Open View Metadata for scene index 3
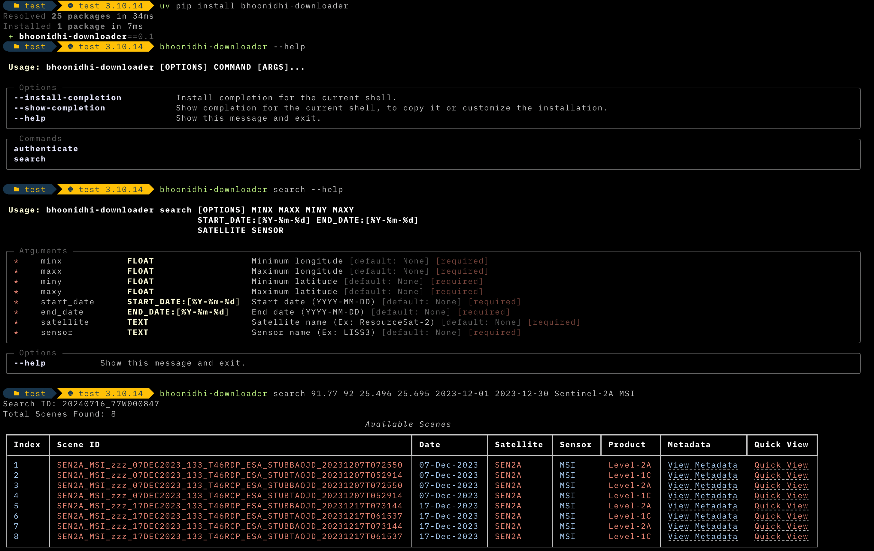Screen dimensions: 874x551 703,485
